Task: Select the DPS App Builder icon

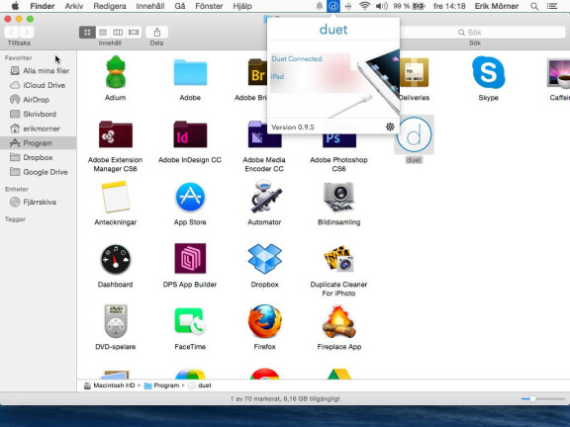Action: pos(190,259)
